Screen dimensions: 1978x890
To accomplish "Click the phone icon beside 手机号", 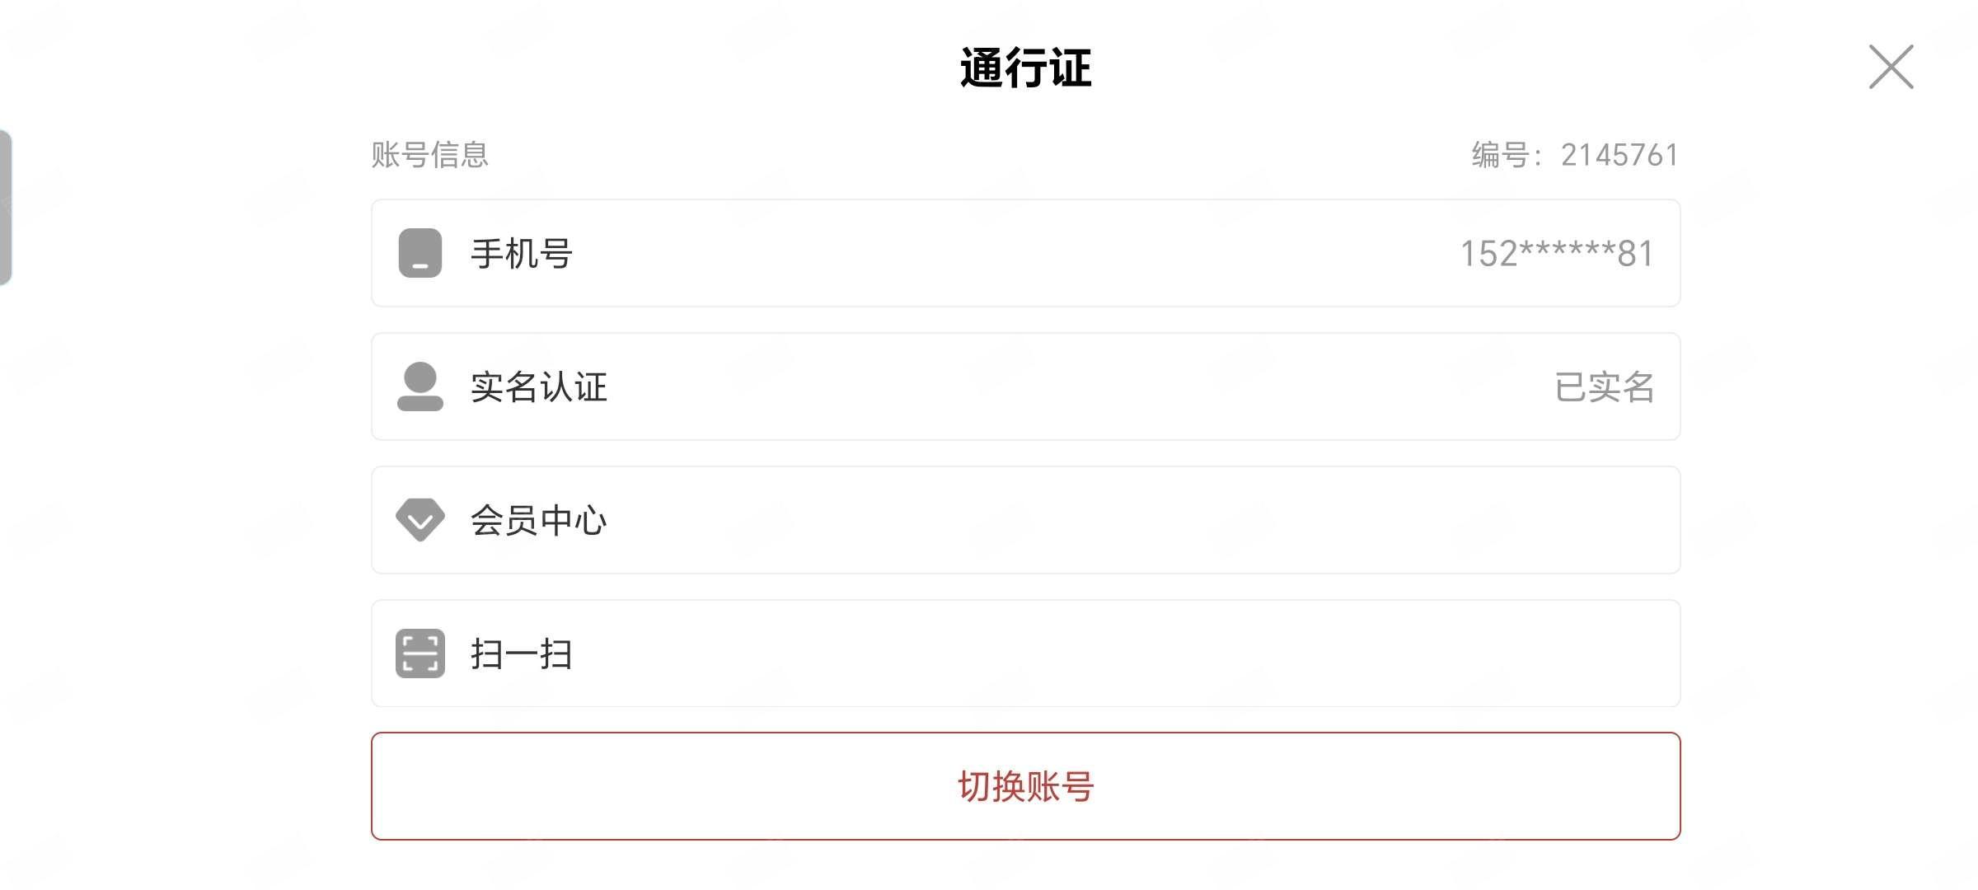I will (x=420, y=253).
